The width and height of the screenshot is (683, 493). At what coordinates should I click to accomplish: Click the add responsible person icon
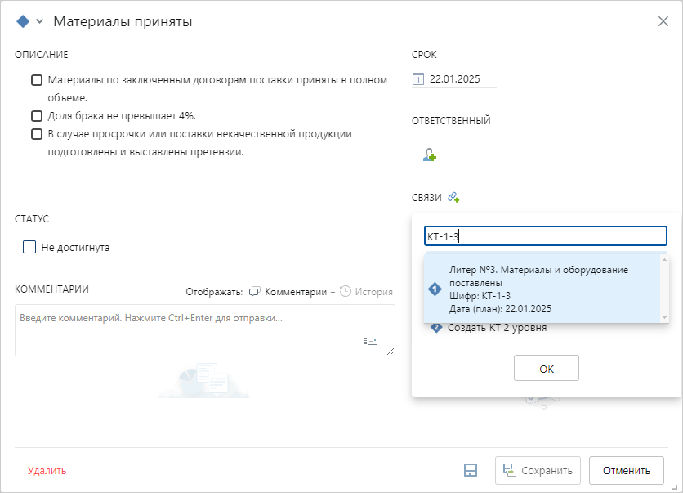point(430,155)
